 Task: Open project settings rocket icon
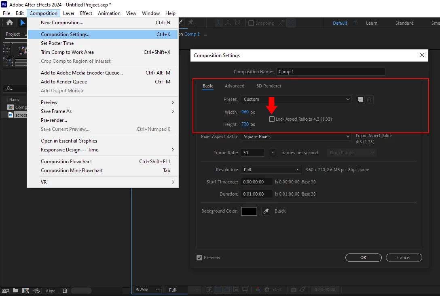point(36,291)
